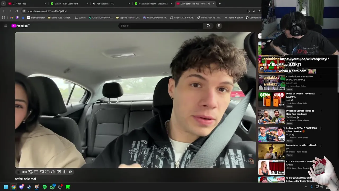Bookmark this page with the star icon
Image resolution: width=339 pixels, height=191 pixels.
point(259,11)
